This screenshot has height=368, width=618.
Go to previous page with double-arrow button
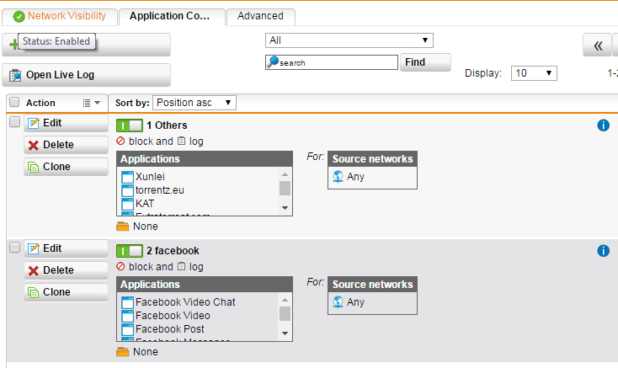(x=597, y=45)
